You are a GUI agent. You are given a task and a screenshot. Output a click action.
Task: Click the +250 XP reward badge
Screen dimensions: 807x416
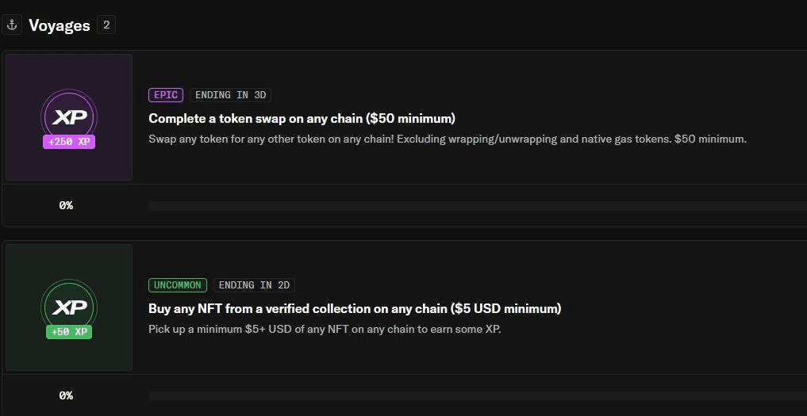[69, 142]
